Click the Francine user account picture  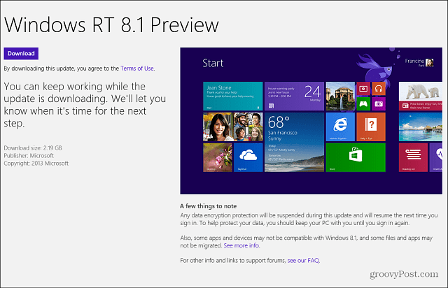tap(429, 62)
